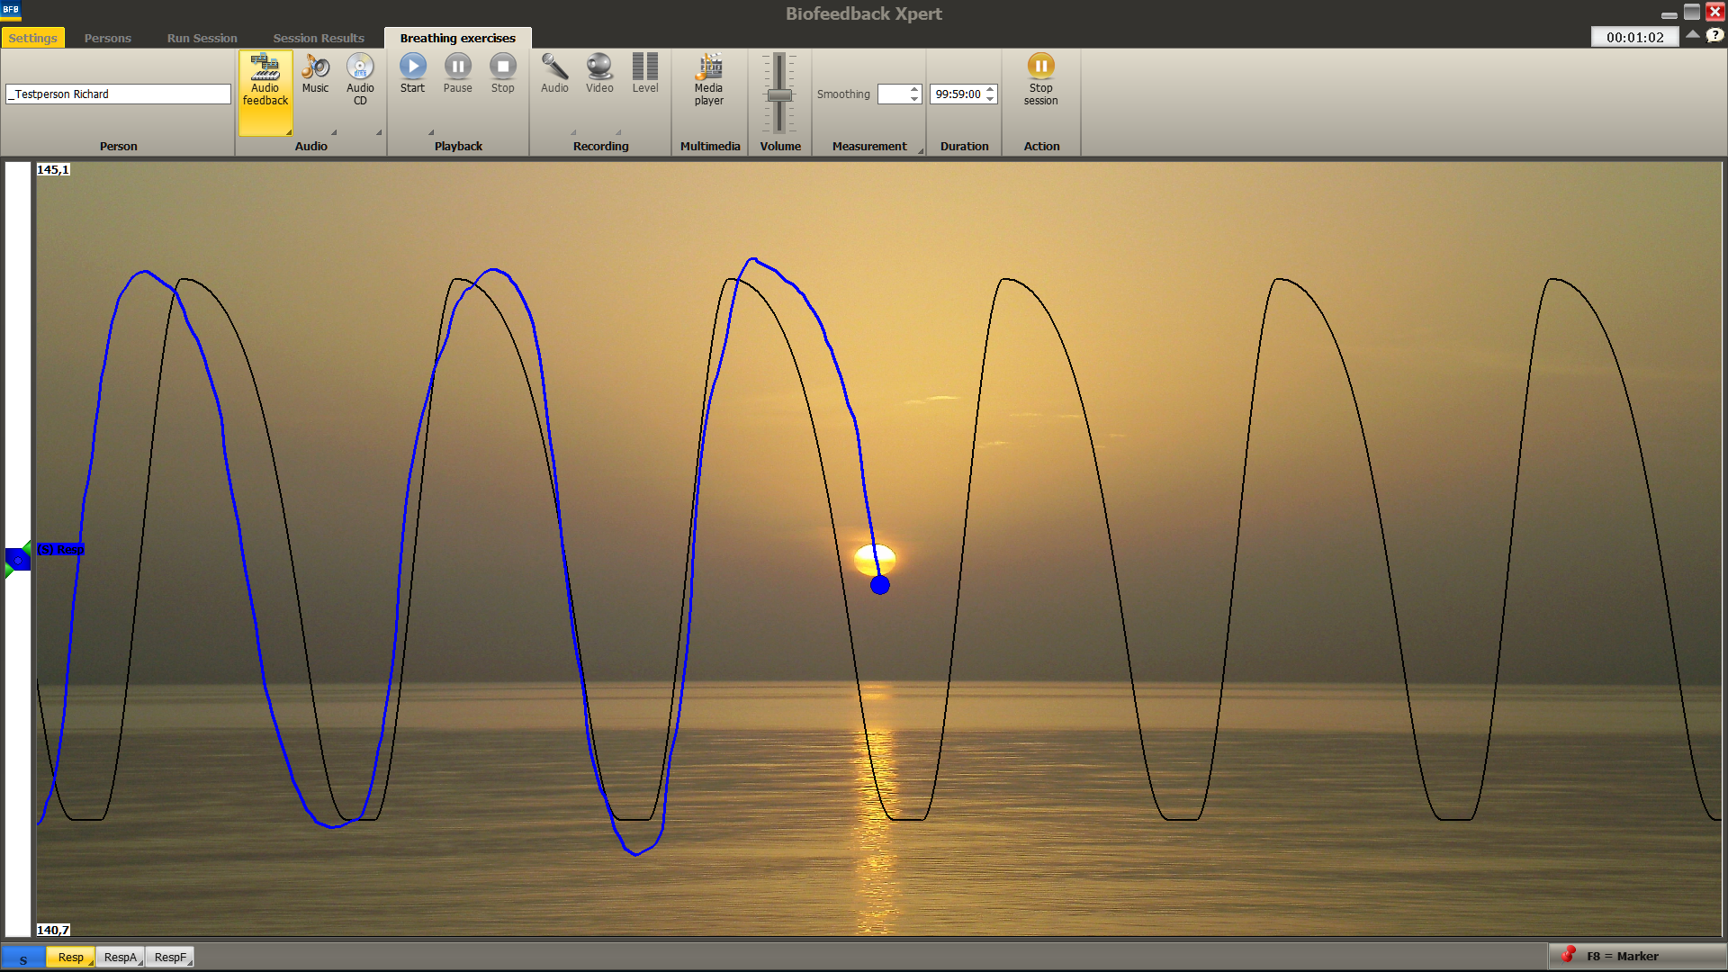The width and height of the screenshot is (1728, 972).
Task: Select the RespA channel tab
Action: (120, 957)
